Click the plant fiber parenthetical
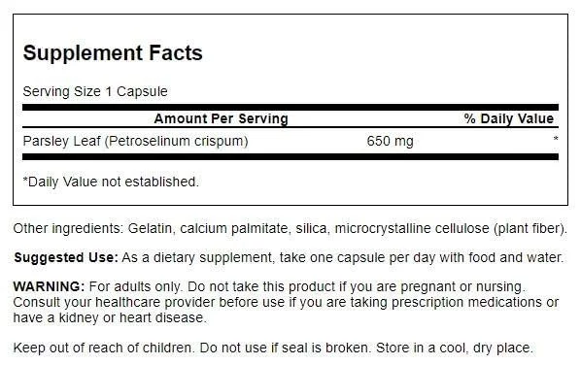The width and height of the screenshot is (581, 365). tap(530, 228)
